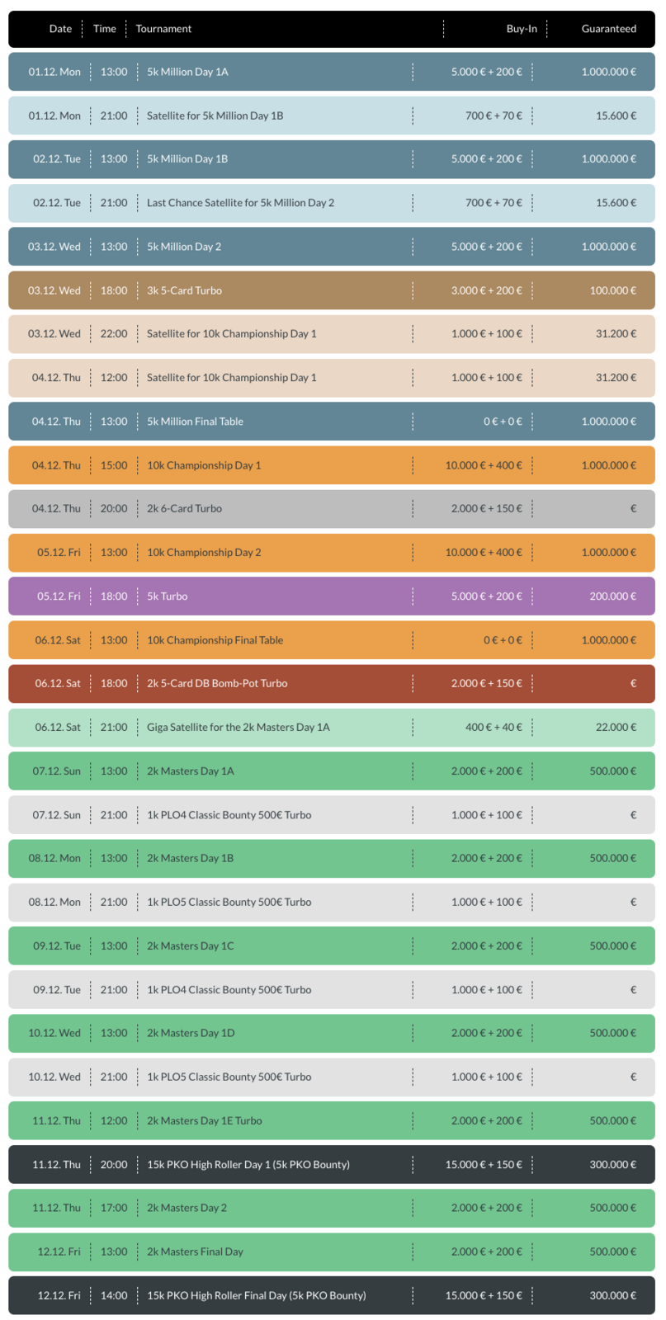Image resolution: width=666 pixels, height=1320 pixels.
Task: Select the 2k Masters Day 1E Turbo row
Action: [x=204, y=1121]
